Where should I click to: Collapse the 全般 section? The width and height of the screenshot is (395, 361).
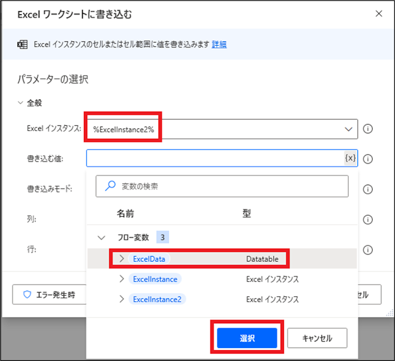[20, 103]
